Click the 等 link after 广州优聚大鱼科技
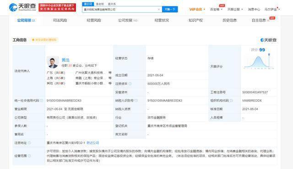Image resolution: width=293 pixels, height=169 pixels. pyautogui.click(x=110, y=72)
